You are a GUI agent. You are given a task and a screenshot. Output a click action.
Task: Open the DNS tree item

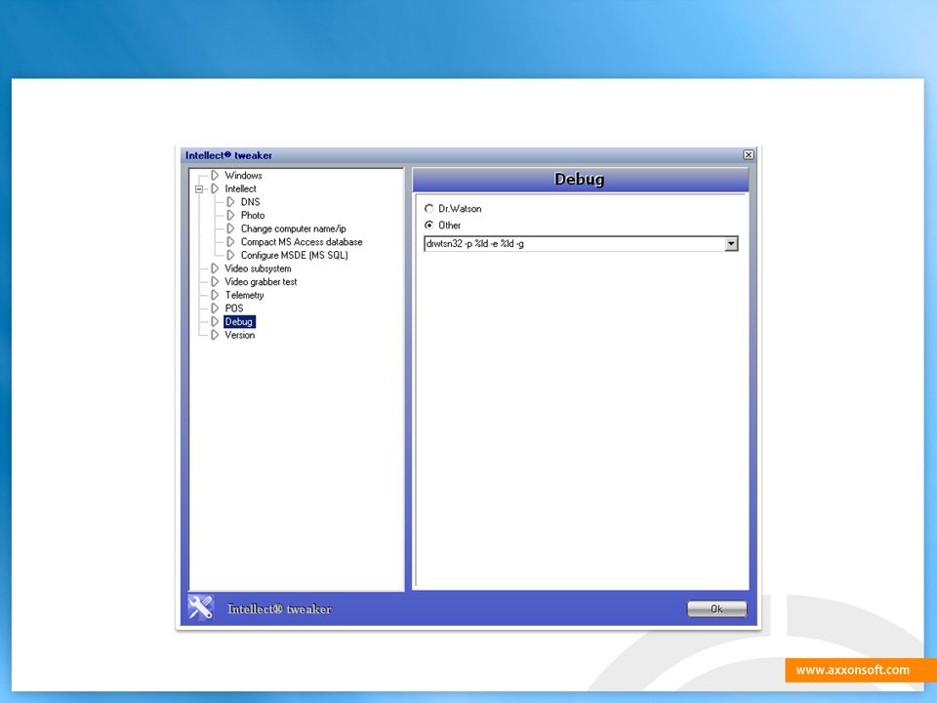(x=251, y=202)
